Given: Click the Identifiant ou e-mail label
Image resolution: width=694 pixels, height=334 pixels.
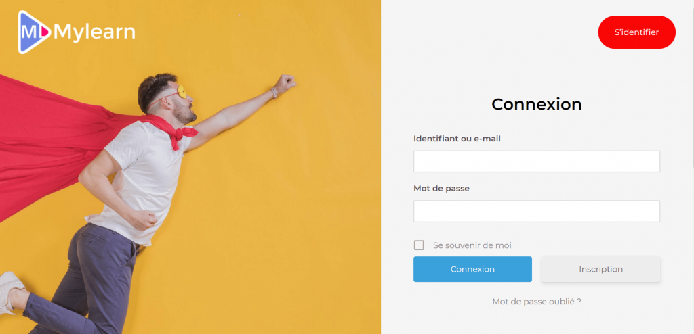Looking at the screenshot, I should (457, 139).
